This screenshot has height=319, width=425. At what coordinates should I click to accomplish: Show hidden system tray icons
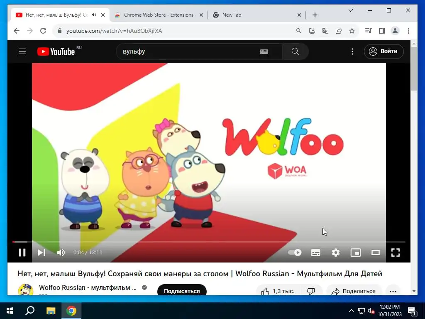(x=351, y=311)
